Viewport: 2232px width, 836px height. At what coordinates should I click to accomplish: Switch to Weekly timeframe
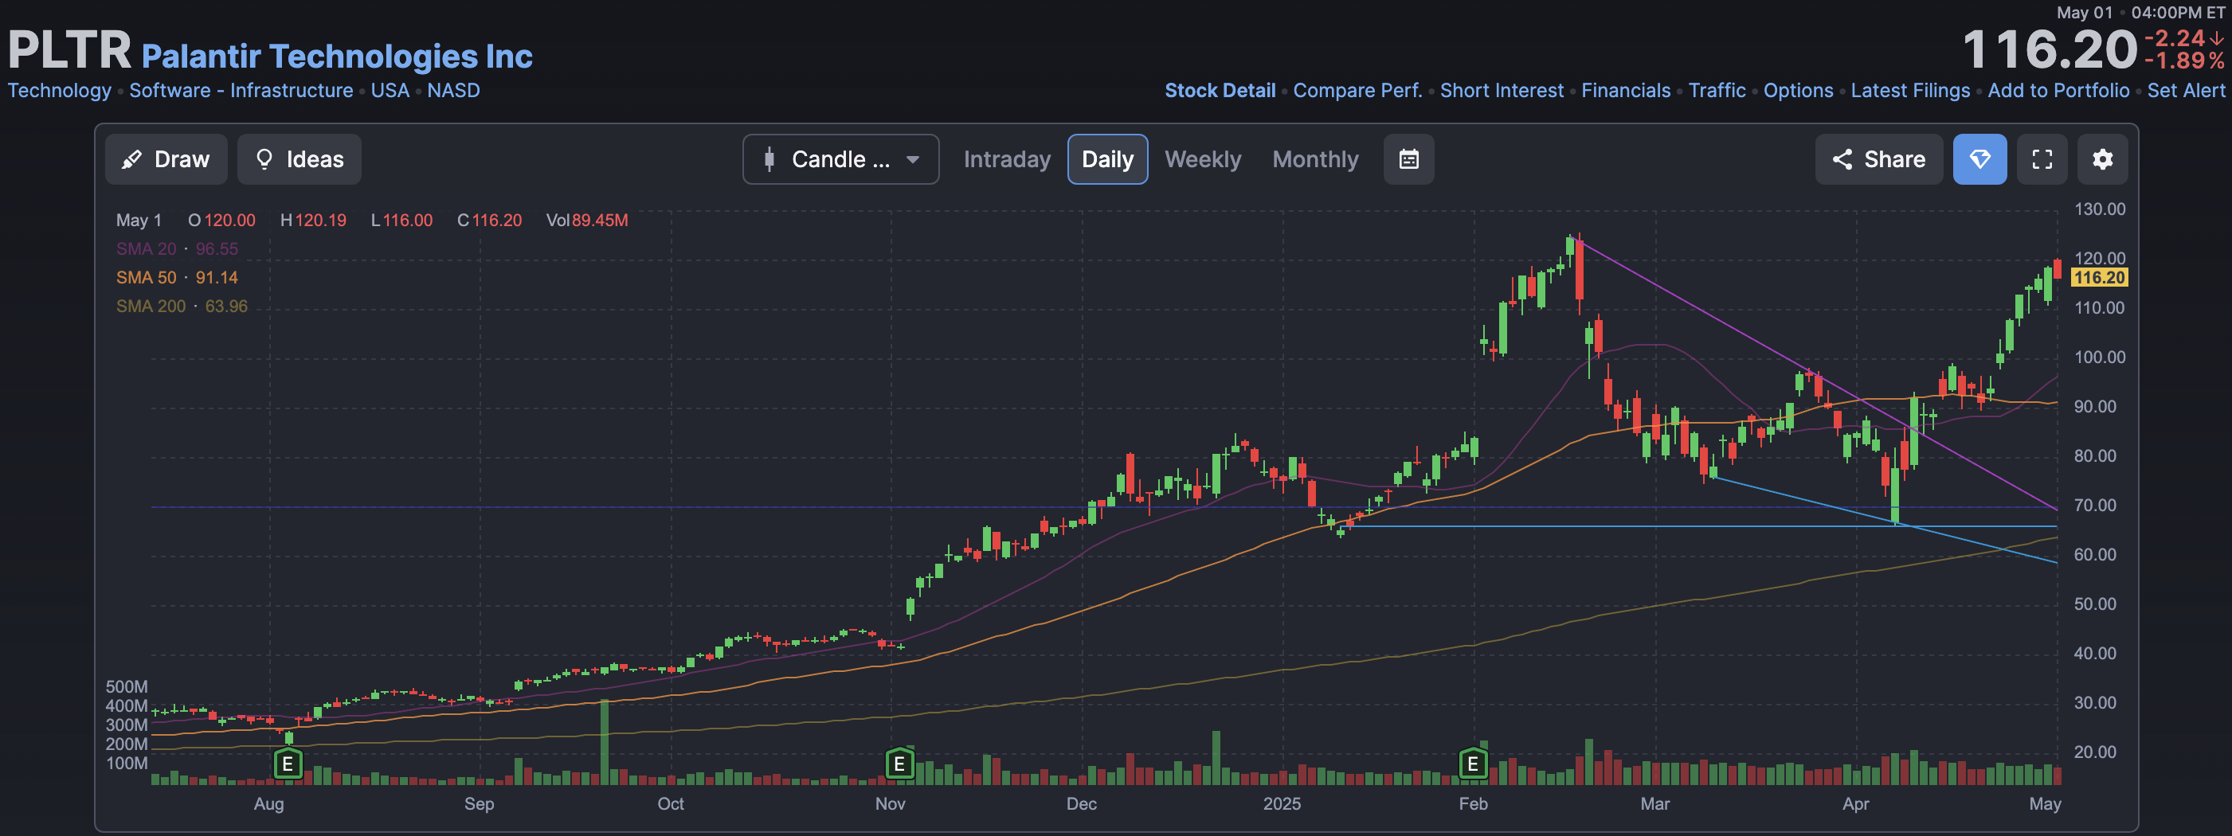tap(1203, 159)
